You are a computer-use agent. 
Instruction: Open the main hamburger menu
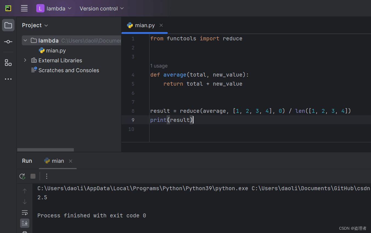24,8
